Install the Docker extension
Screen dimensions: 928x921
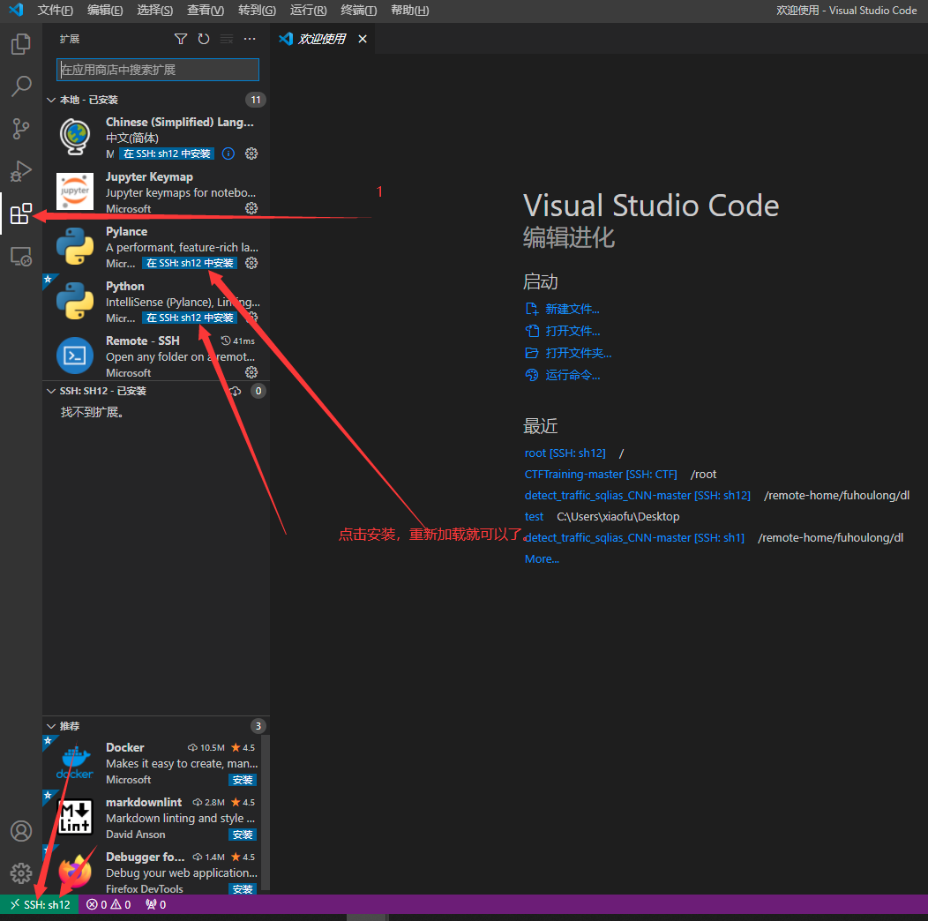pos(242,780)
